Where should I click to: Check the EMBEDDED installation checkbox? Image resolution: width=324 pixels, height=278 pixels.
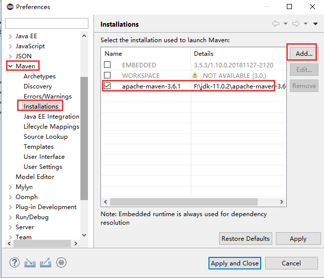(107, 65)
